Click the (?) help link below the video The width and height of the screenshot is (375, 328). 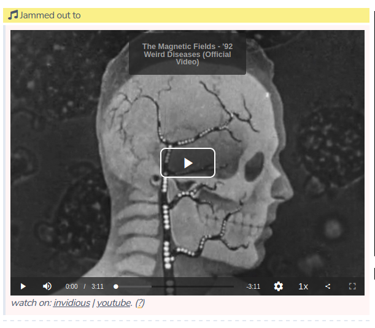coord(140,303)
